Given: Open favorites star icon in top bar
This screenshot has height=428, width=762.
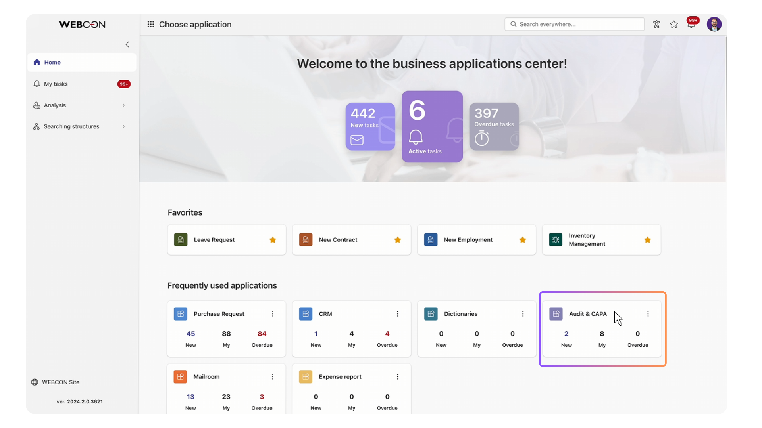Looking at the screenshot, I should pos(674,24).
